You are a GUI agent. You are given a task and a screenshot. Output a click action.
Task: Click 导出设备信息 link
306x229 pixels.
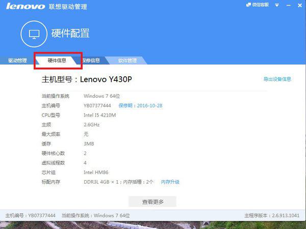[x=277, y=79]
